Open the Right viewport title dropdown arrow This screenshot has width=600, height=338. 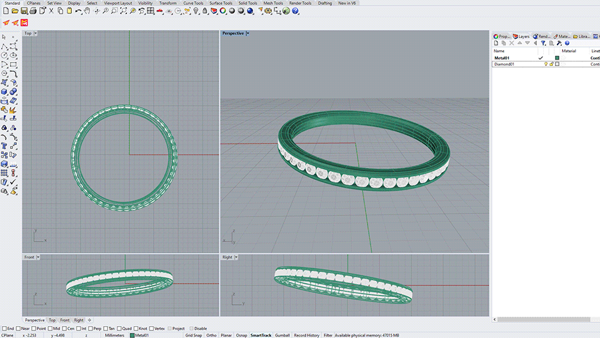pos(236,257)
